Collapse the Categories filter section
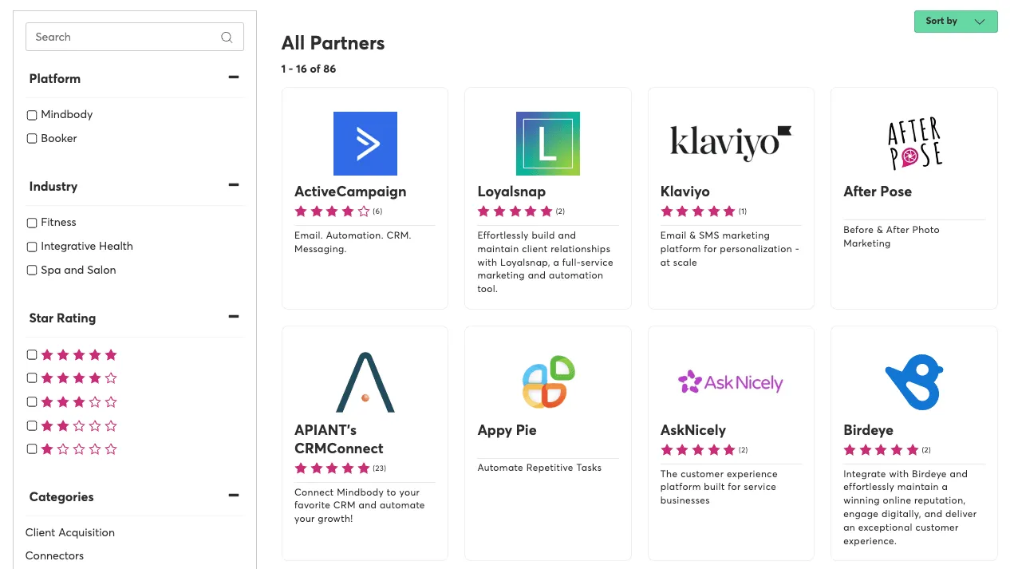Viewport: 1010px width, 569px height. [x=234, y=496]
